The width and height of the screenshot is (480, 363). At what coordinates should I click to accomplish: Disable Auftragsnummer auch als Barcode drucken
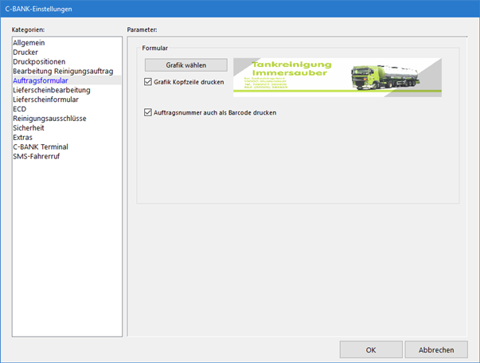click(x=148, y=112)
